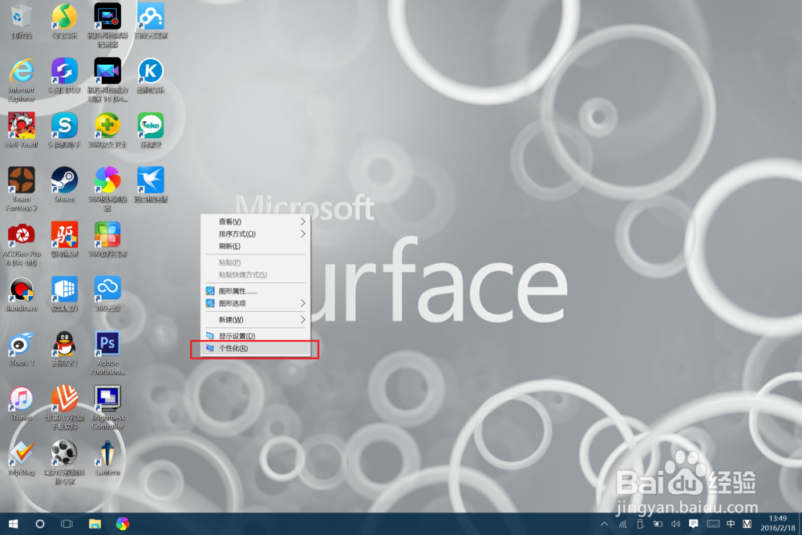Open the film reel video converter icon
The image size is (802, 535).
tap(64, 462)
